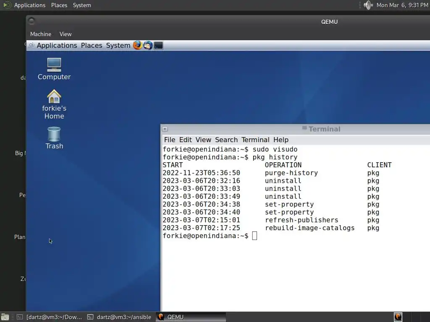This screenshot has height=322, width=430.
Task: Click the guest panel OpenIndiana logo icon
Action: tap(31, 45)
